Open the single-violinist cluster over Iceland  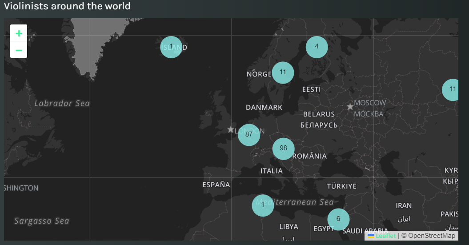tap(171, 47)
